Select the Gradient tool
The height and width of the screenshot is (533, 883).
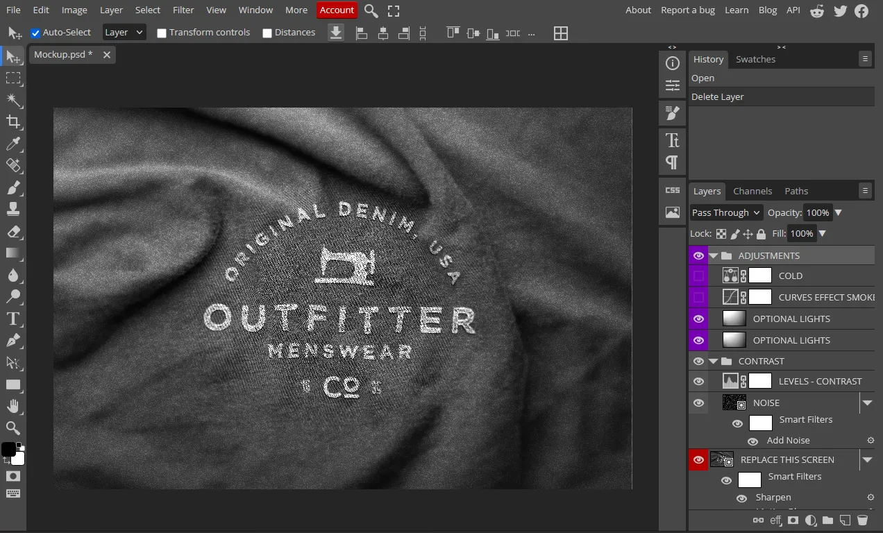coord(13,253)
